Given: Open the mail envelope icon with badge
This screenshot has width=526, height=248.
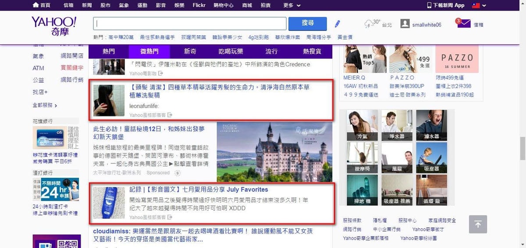Looking at the screenshot, I should pyautogui.click(x=463, y=24).
